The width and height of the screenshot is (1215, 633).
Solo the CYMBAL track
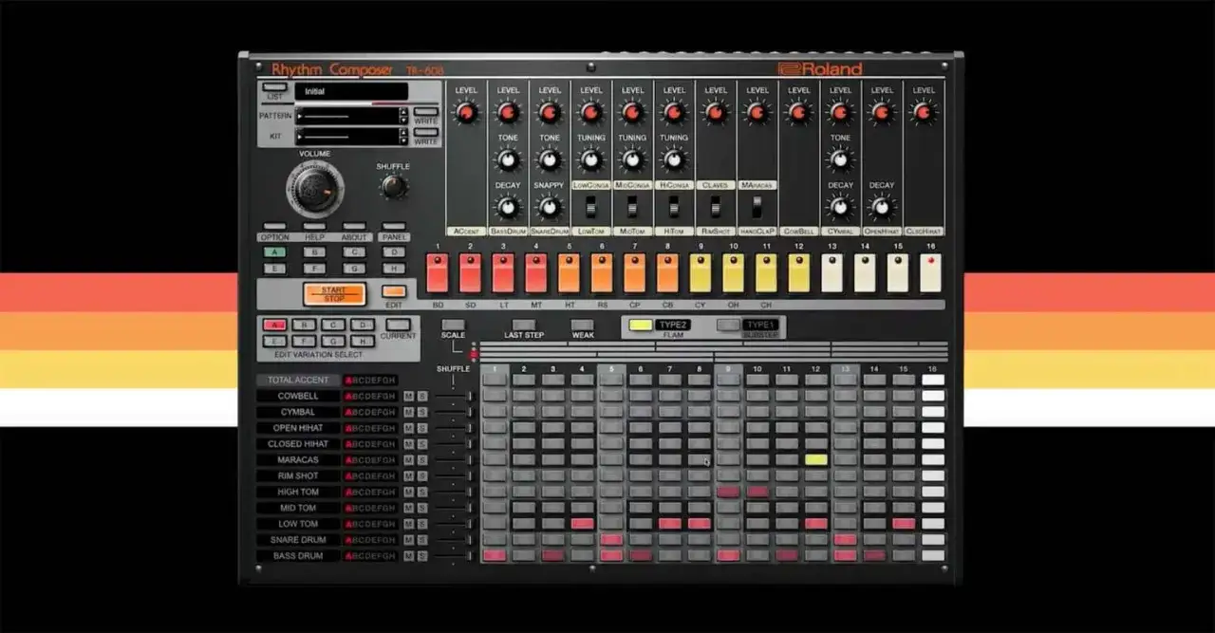[x=422, y=413]
